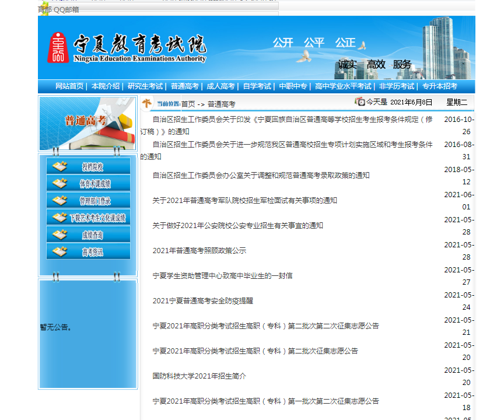The image size is (504, 420).
Task: Open 成绩查询 sidebar button
Action: (89, 235)
